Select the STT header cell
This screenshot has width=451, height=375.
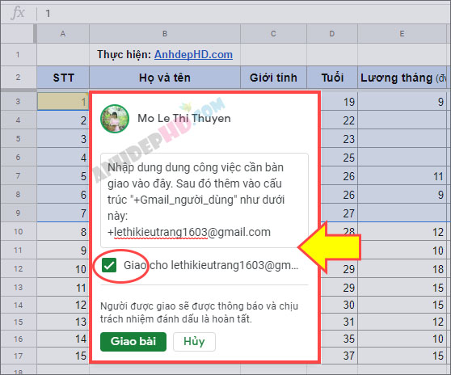tap(63, 78)
